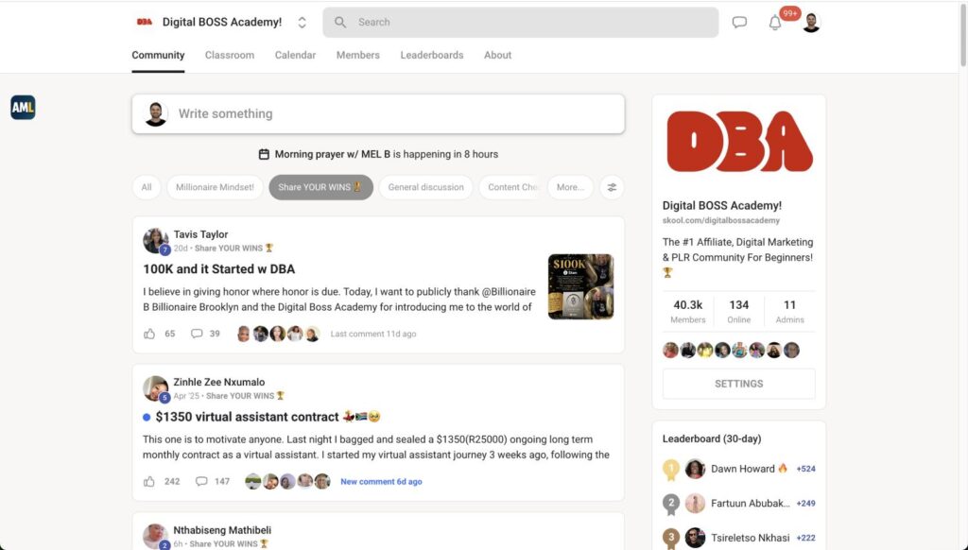Click the page vertical scrollbar
The image size is (968, 550).
(x=962, y=37)
